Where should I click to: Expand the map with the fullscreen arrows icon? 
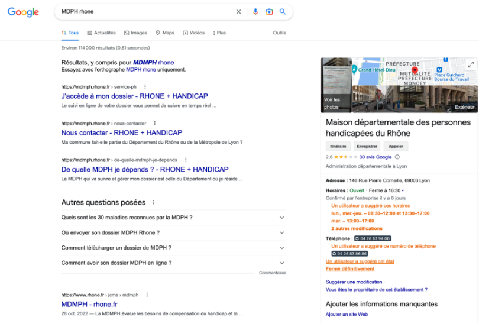click(x=471, y=64)
